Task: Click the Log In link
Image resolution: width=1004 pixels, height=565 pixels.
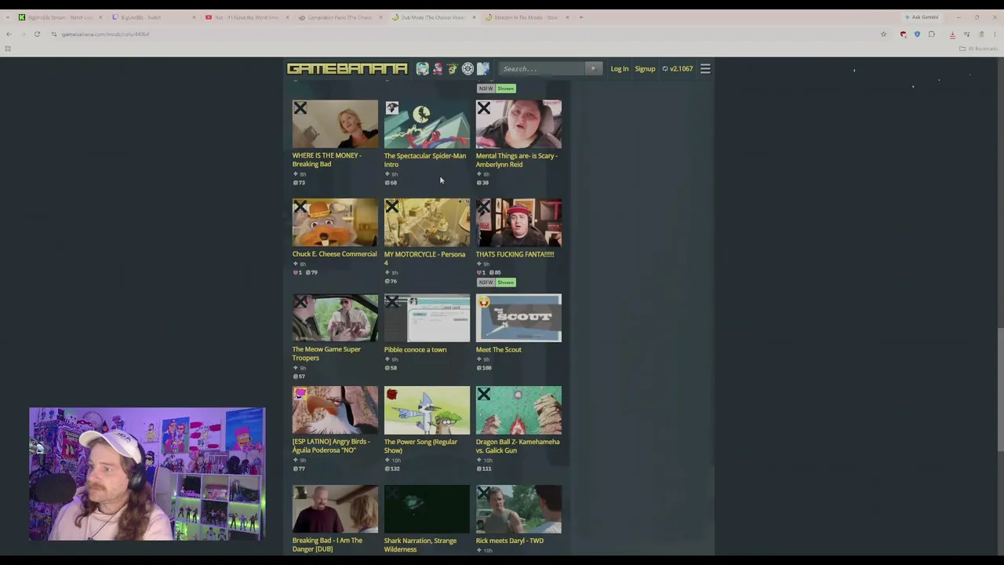Action: tap(620, 69)
